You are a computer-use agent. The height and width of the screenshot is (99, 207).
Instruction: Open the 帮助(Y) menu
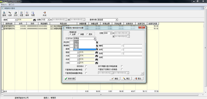[4, 4]
